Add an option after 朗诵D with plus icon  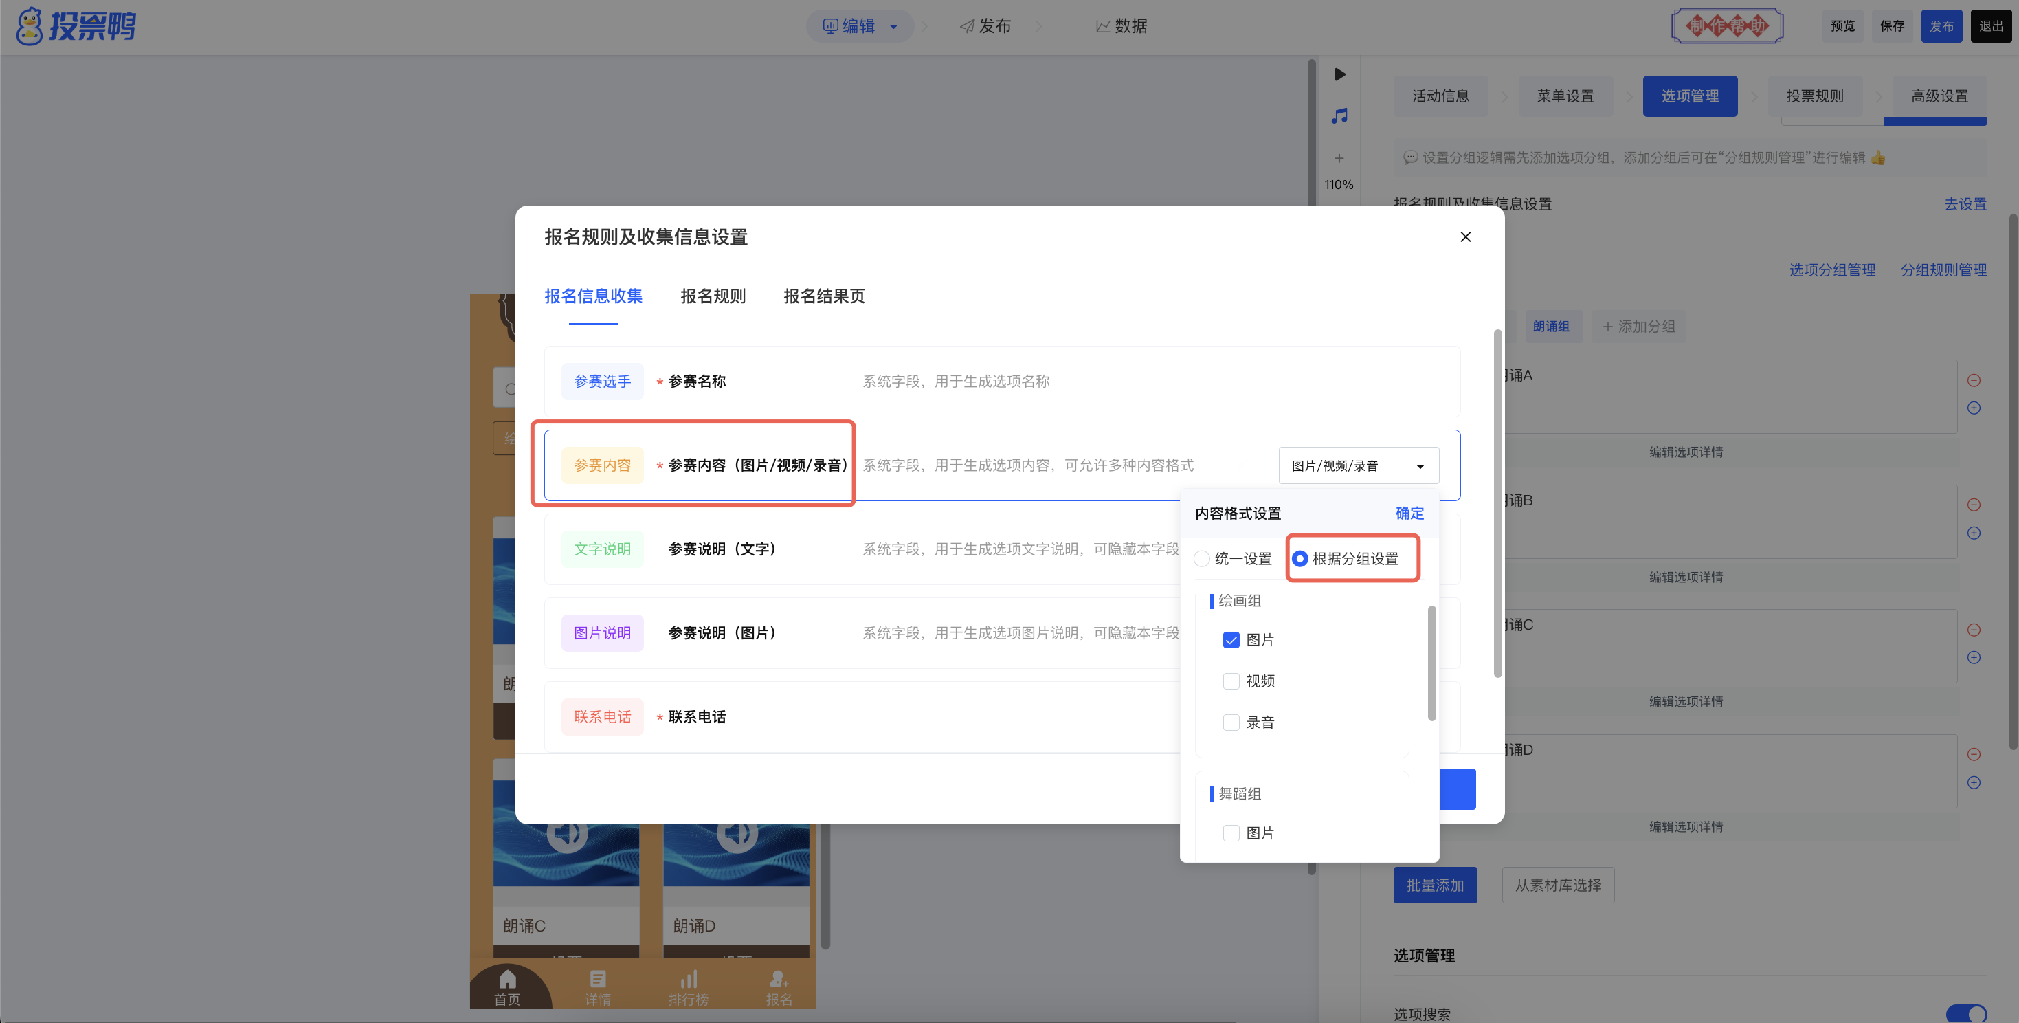point(1974,782)
